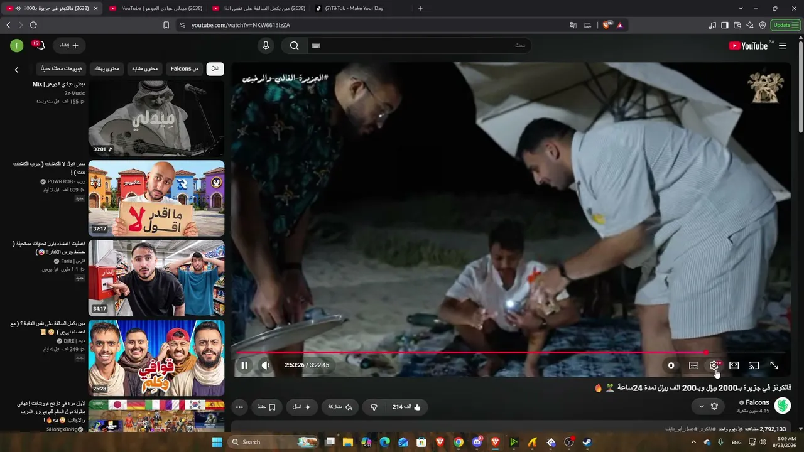
Task: Open Brave playlist music note icon
Action: [x=712, y=25]
